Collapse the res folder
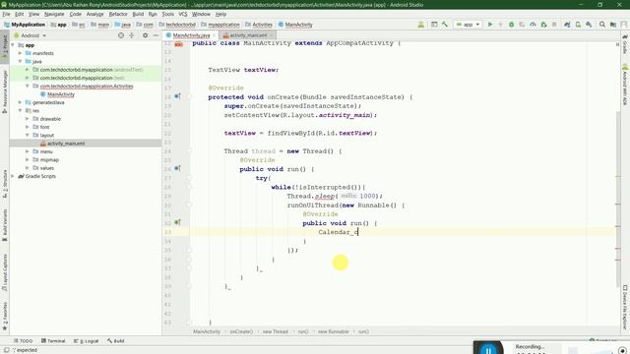Image resolution: width=630 pixels, height=354 pixels. click(x=21, y=110)
